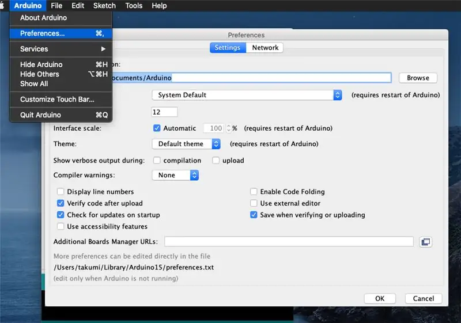Click the editor font size field
461x323 pixels.
pos(165,112)
